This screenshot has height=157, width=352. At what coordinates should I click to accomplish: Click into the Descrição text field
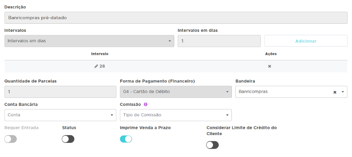175,18
